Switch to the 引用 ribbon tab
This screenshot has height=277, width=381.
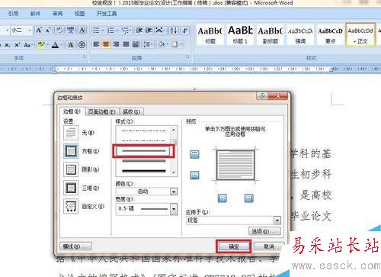click(13, 13)
